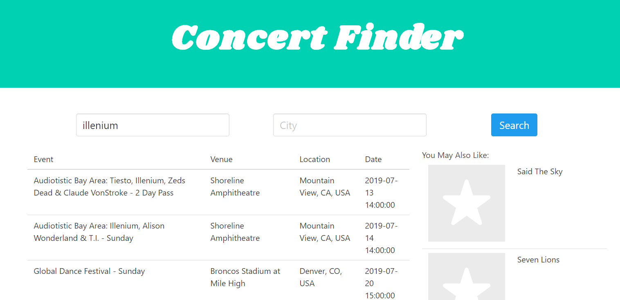Open Said The Sky artist recommendation
The height and width of the screenshot is (300, 620).
[x=539, y=171]
